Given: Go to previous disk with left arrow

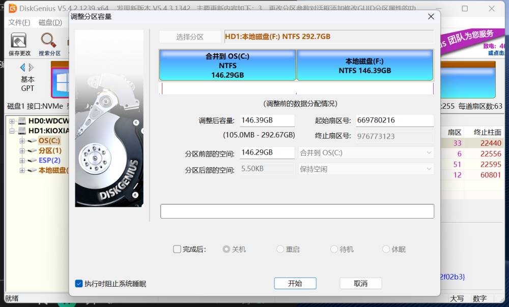Looking at the screenshot, I should tap(23, 68).
